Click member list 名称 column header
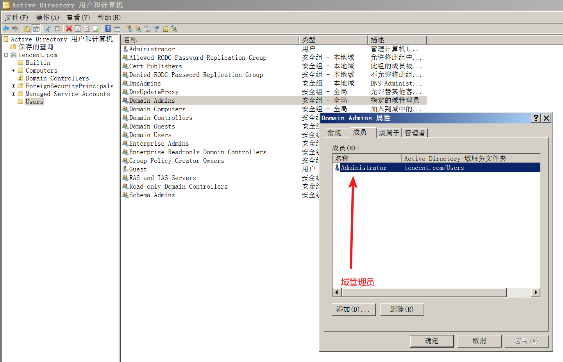The height and width of the screenshot is (362, 563). point(367,158)
